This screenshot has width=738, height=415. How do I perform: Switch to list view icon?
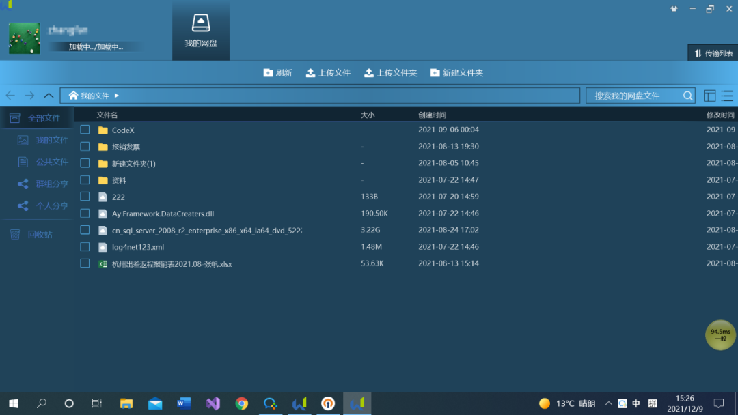click(x=727, y=96)
